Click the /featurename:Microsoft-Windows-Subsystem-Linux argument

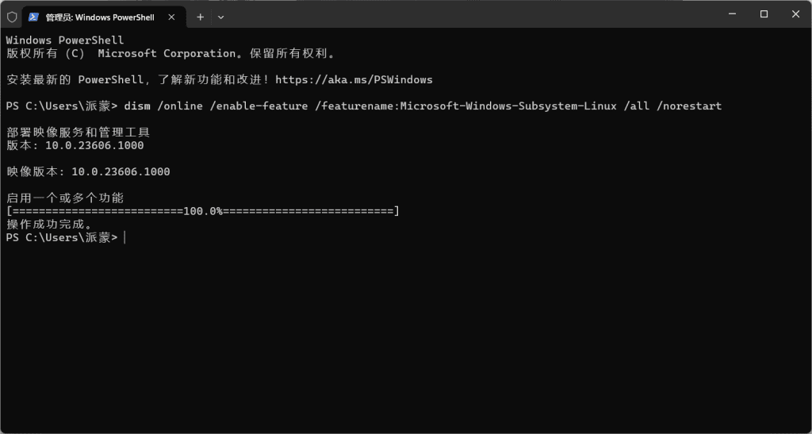pyautogui.click(x=466, y=106)
